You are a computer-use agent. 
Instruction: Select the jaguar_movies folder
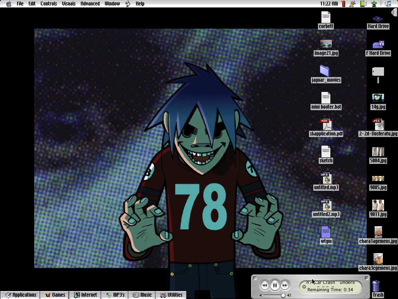pos(325,71)
